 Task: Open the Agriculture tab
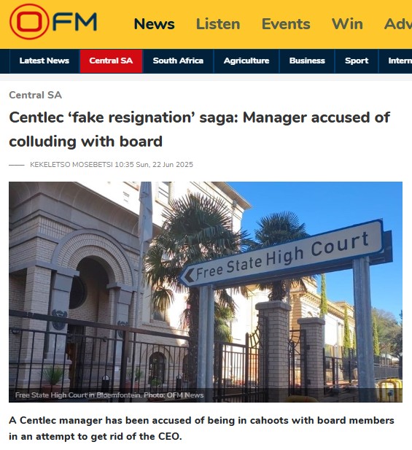tap(246, 61)
